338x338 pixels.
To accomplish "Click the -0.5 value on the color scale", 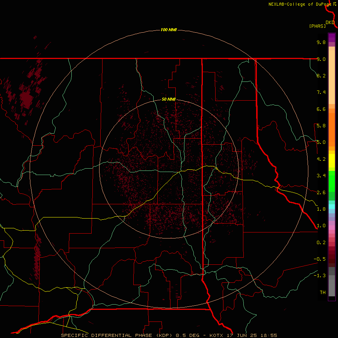I will coord(320,259).
